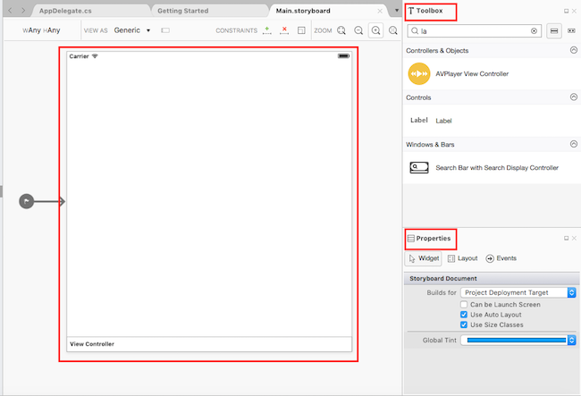Switch to the AppDelegate.cs tab
581x396 pixels.
coord(65,11)
